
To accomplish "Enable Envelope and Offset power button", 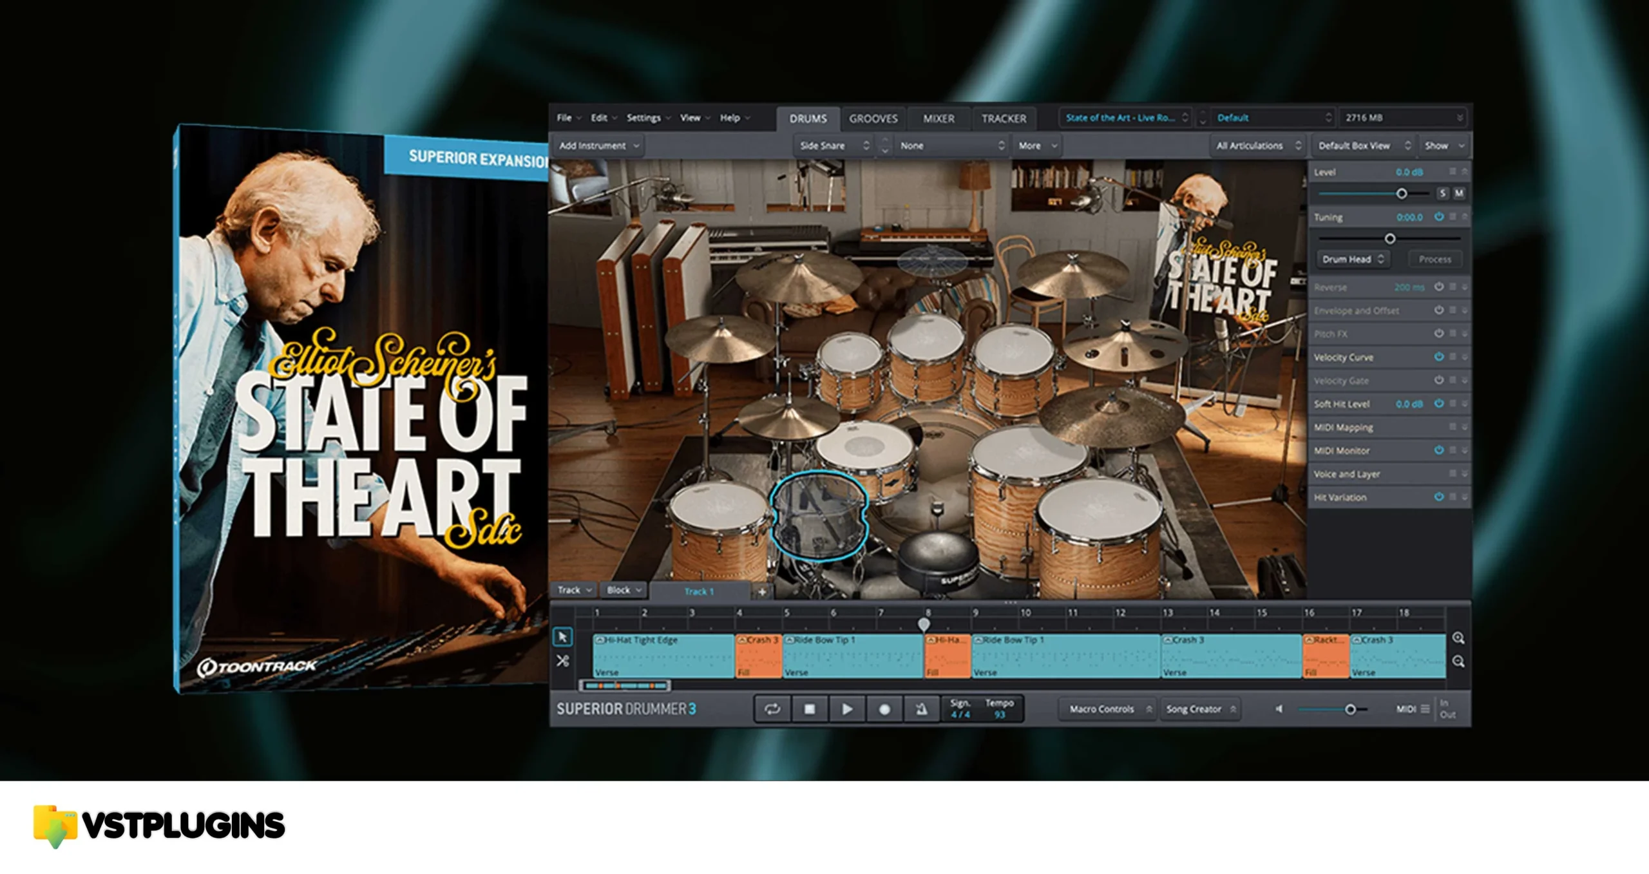I will (x=1439, y=310).
